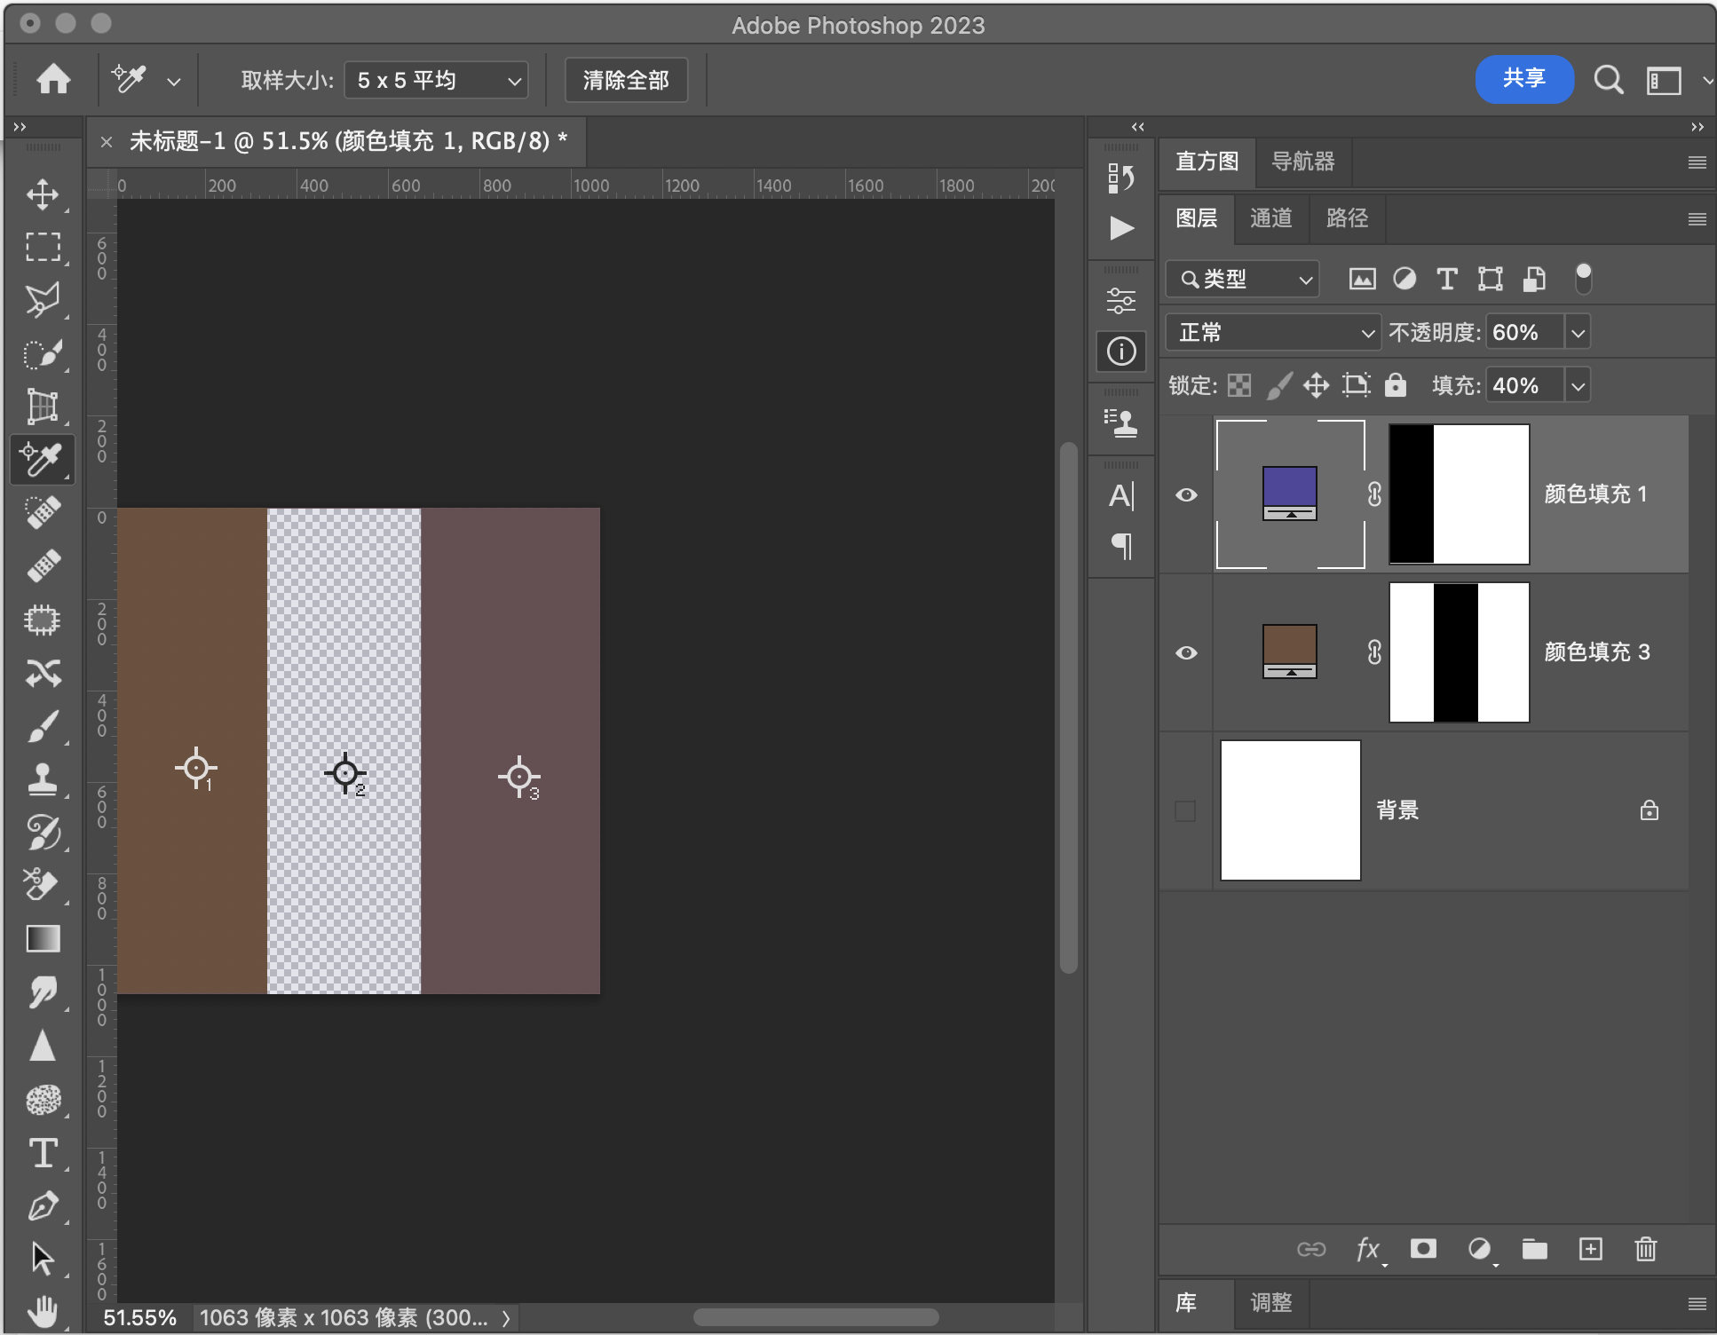
Task: Switch to the 库 tab
Action: tap(1186, 1302)
